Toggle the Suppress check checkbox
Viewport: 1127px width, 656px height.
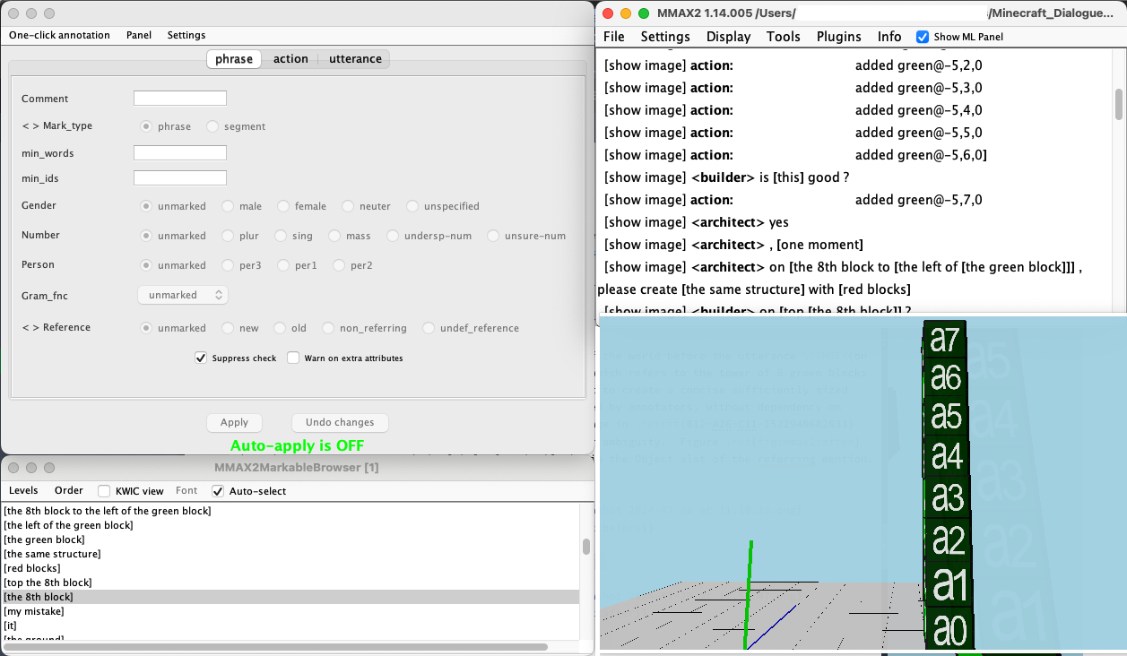click(x=201, y=358)
